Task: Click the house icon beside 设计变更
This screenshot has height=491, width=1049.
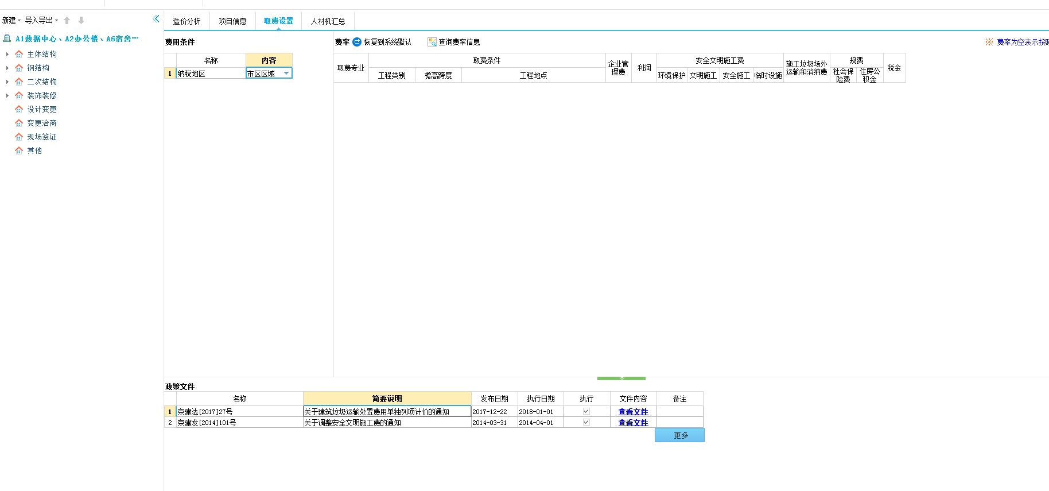Action: pyautogui.click(x=19, y=109)
